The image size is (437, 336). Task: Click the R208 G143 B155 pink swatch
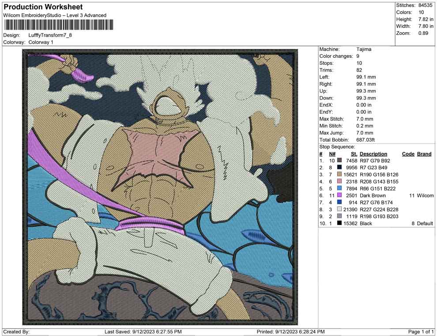(x=339, y=182)
